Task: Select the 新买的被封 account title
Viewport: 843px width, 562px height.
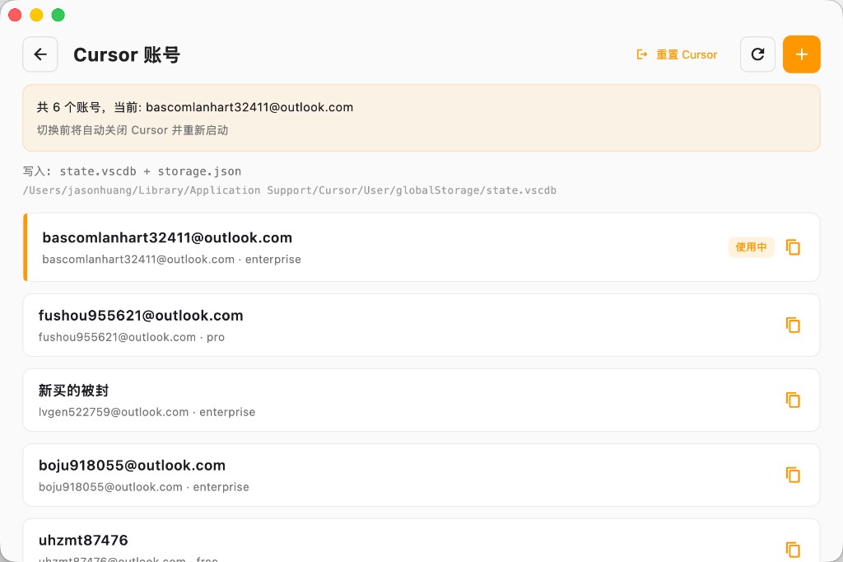Action: (x=73, y=391)
